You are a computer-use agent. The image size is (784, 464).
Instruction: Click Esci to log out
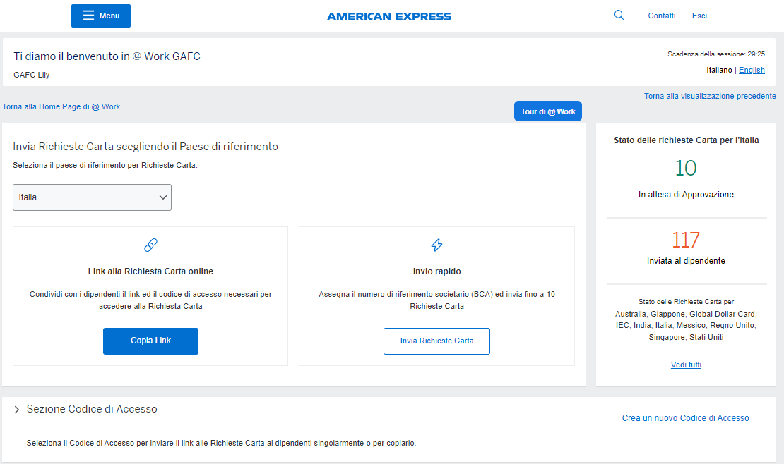[699, 16]
